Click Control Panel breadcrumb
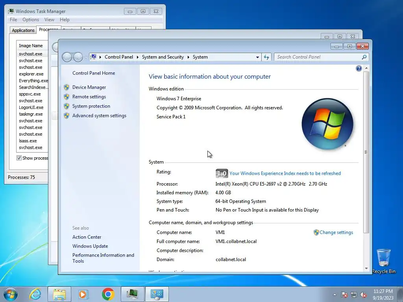 coord(119,57)
